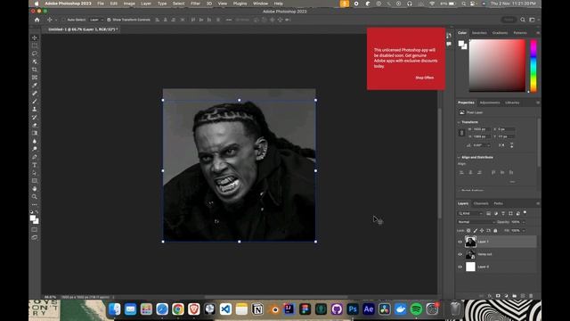
Task: Open the Fill percentage dropdown arrow
Action: tap(524, 230)
